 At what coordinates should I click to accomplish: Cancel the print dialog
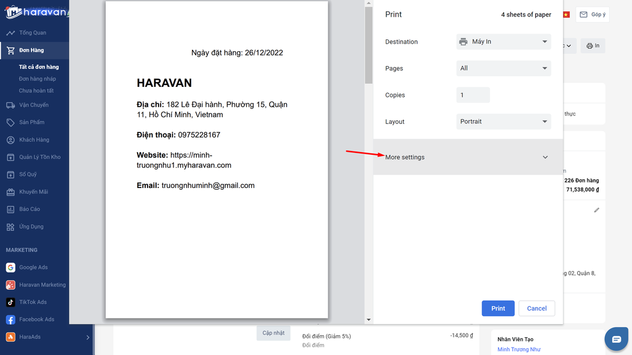point(536,308)
